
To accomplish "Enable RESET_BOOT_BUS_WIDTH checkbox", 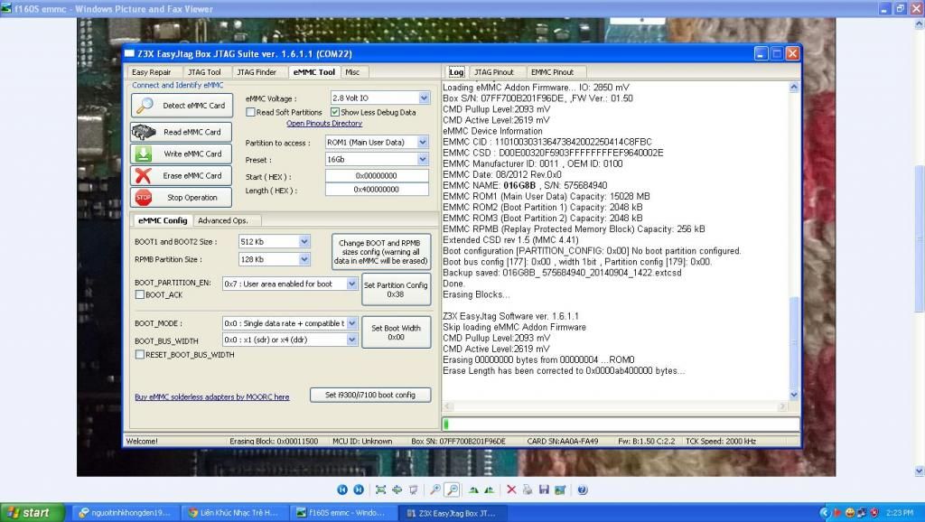I will (140, 355).
